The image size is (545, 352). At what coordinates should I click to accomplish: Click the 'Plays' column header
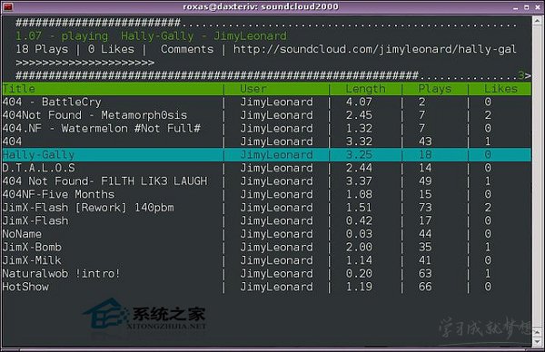point(434,89)
